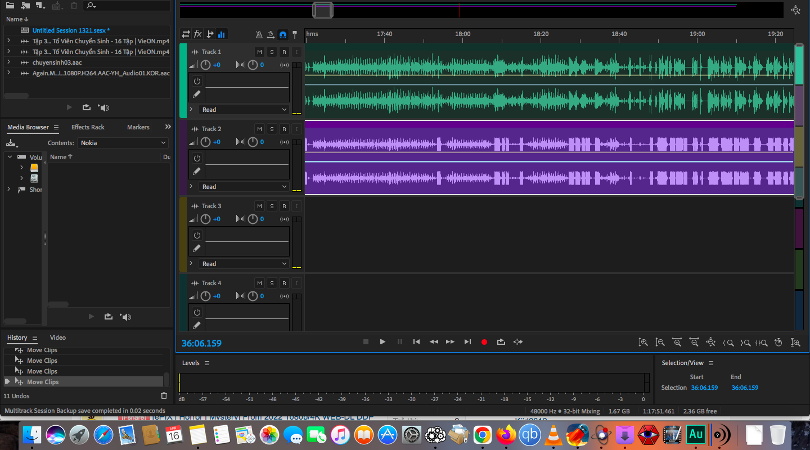Switch to the Effects Rack tab

[x=88, y=127]
